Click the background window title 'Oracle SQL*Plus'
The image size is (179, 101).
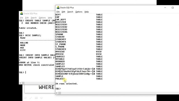30,13
